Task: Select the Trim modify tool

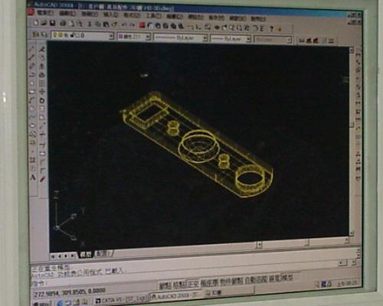Action: point(42,134)
